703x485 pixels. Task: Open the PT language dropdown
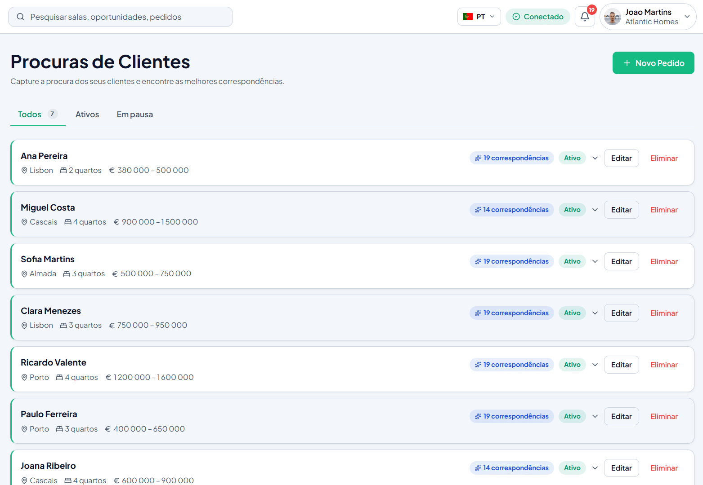[479, 17]
